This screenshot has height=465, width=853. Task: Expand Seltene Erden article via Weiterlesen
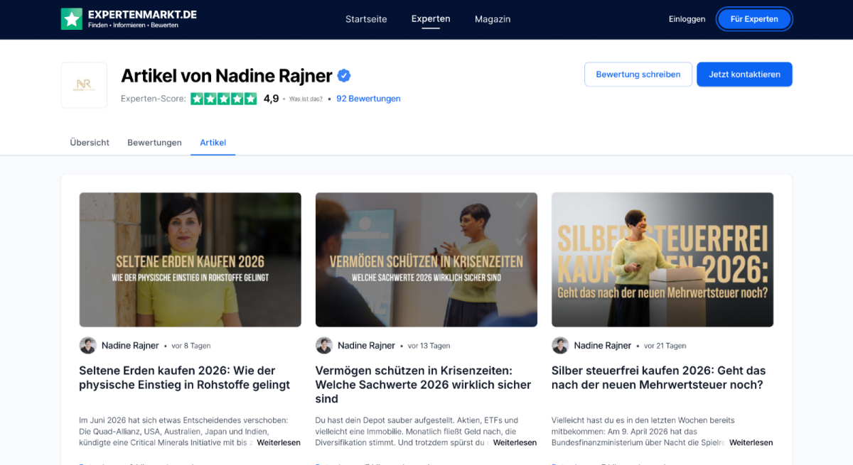pos(279,442)
